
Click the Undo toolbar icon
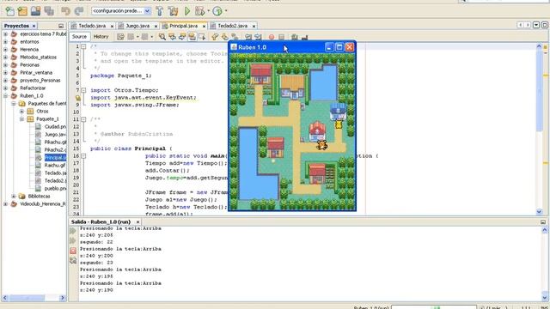[65, 11]
